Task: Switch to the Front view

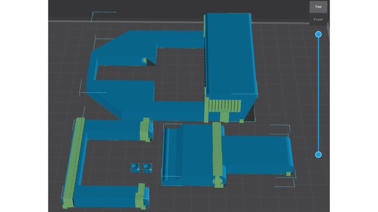Action: tap(318, 20)
